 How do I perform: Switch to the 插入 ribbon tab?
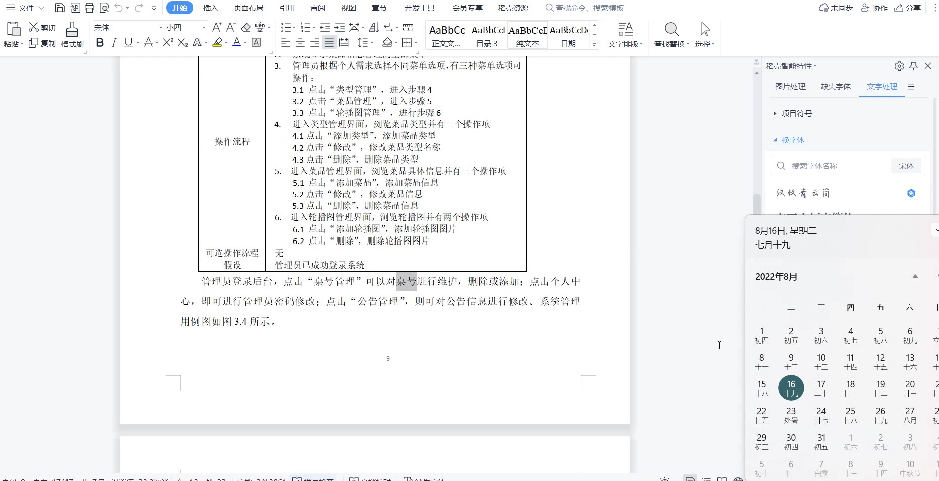tap(211, 8)
